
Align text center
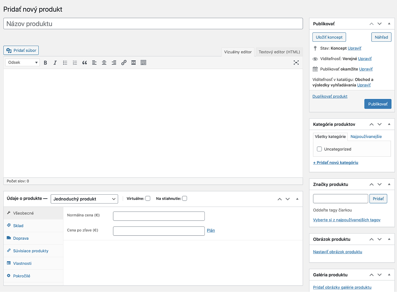104,63
